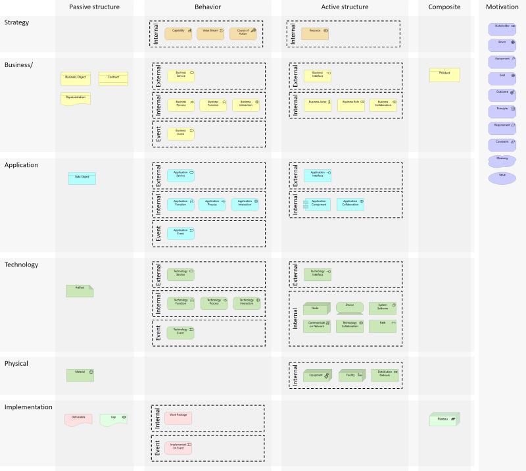The width and height of the screenshot is (526, 471).
Task: Click the Technology Interface element
Action: [x=318, y=274]
